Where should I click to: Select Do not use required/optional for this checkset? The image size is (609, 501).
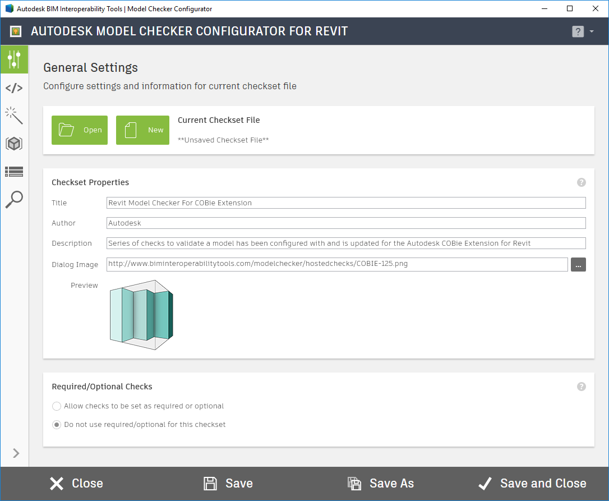click(x=139, y=425)
